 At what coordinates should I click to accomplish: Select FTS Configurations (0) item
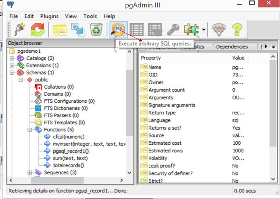(x=69, y=101)
